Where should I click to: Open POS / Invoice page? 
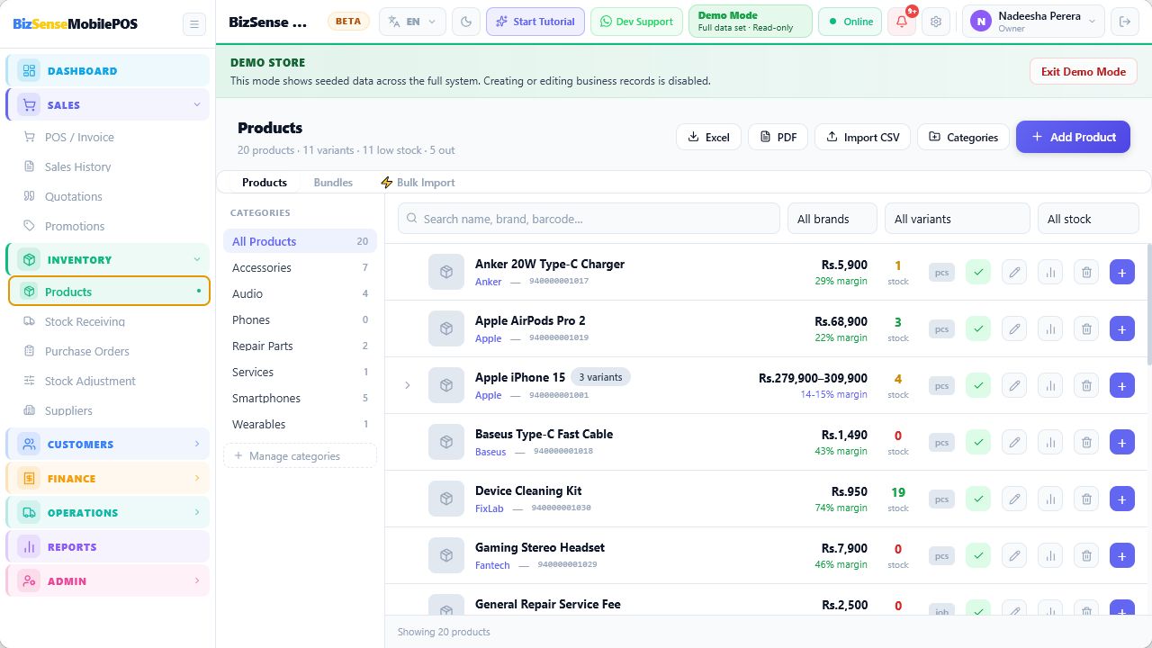click(108, 137)
